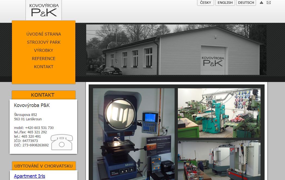Screen dimensions: 285x180
Task: Click the tel. number 465 320 491
Action: tap(31, 137)
